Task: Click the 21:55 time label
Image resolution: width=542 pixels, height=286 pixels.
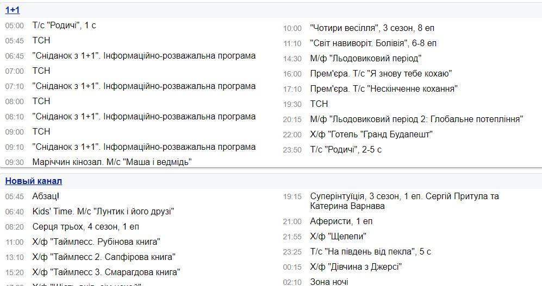Action: point(292,237)
